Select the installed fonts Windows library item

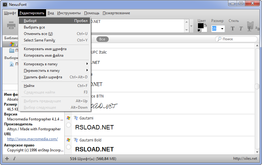[10, 44]
